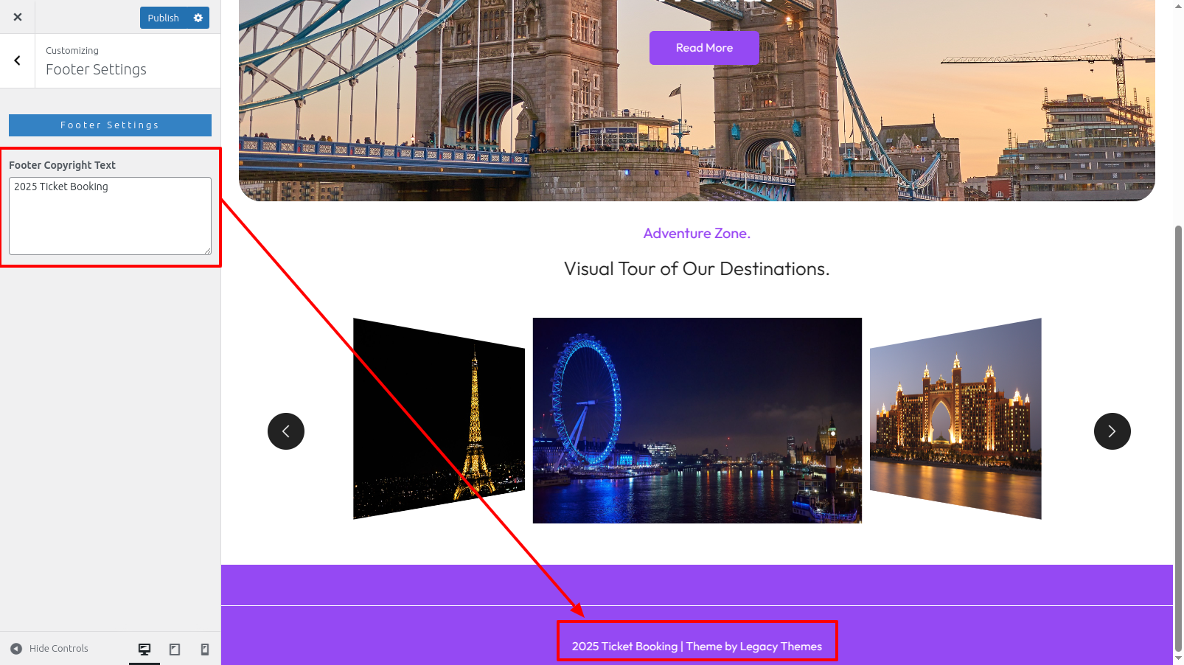Show next slide with right arrow
1184x665 pixels.
pos(1112,431)
